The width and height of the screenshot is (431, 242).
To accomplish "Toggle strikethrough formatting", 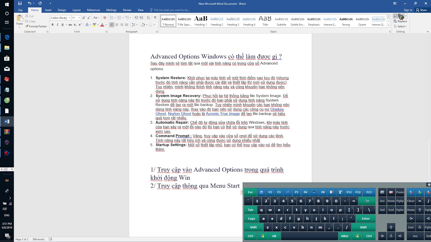I will pyautogui.click(x=70, y=25).
